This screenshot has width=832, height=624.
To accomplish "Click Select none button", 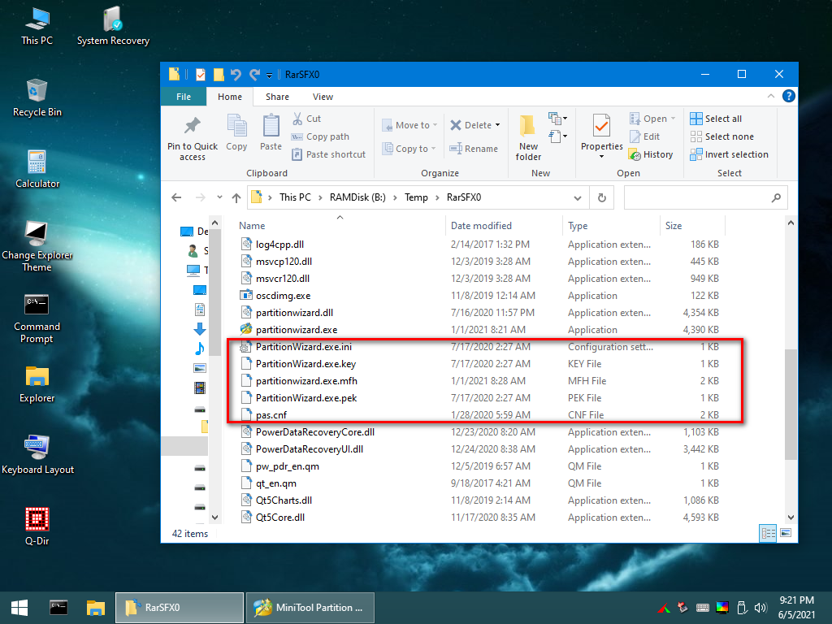I will (x=721, y=136).
